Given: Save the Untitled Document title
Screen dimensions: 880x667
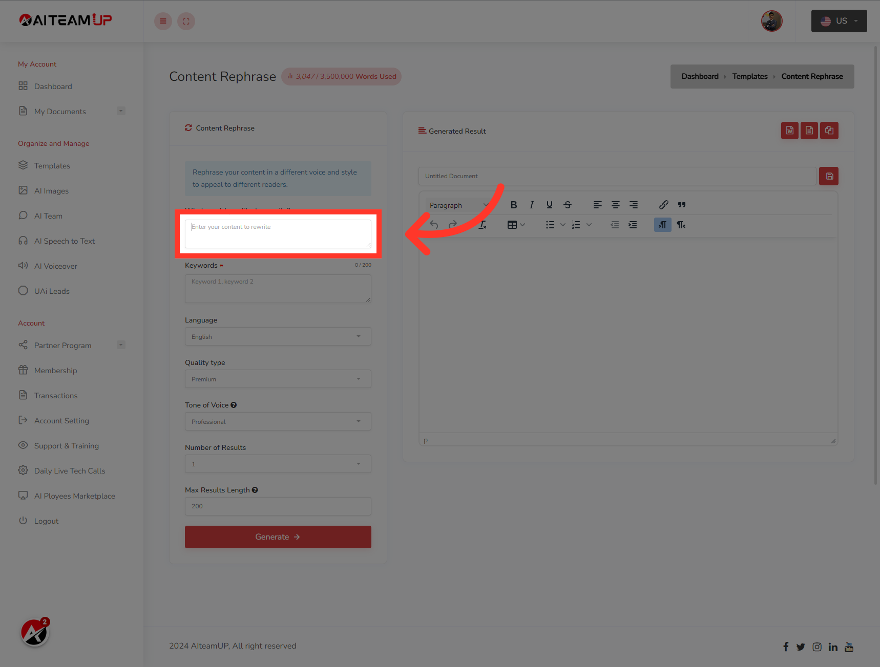Looking at the screenshot, I should (828, 176).
